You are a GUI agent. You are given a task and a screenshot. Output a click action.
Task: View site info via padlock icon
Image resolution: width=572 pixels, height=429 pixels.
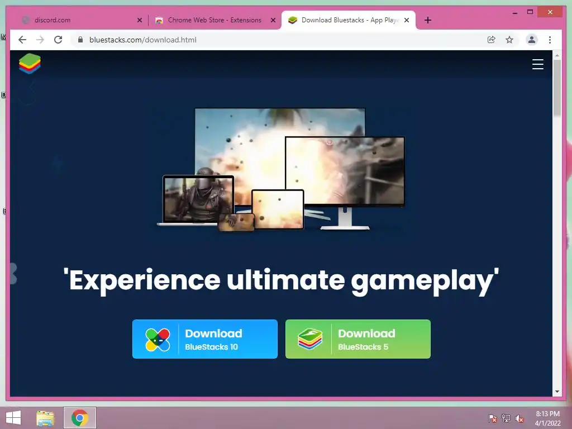[x=80, y=40]
